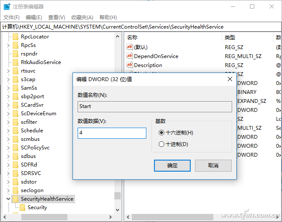Click the string icon of the (默认) value
Viewport: 282px width, 222px height.
[x=130, y=47]
